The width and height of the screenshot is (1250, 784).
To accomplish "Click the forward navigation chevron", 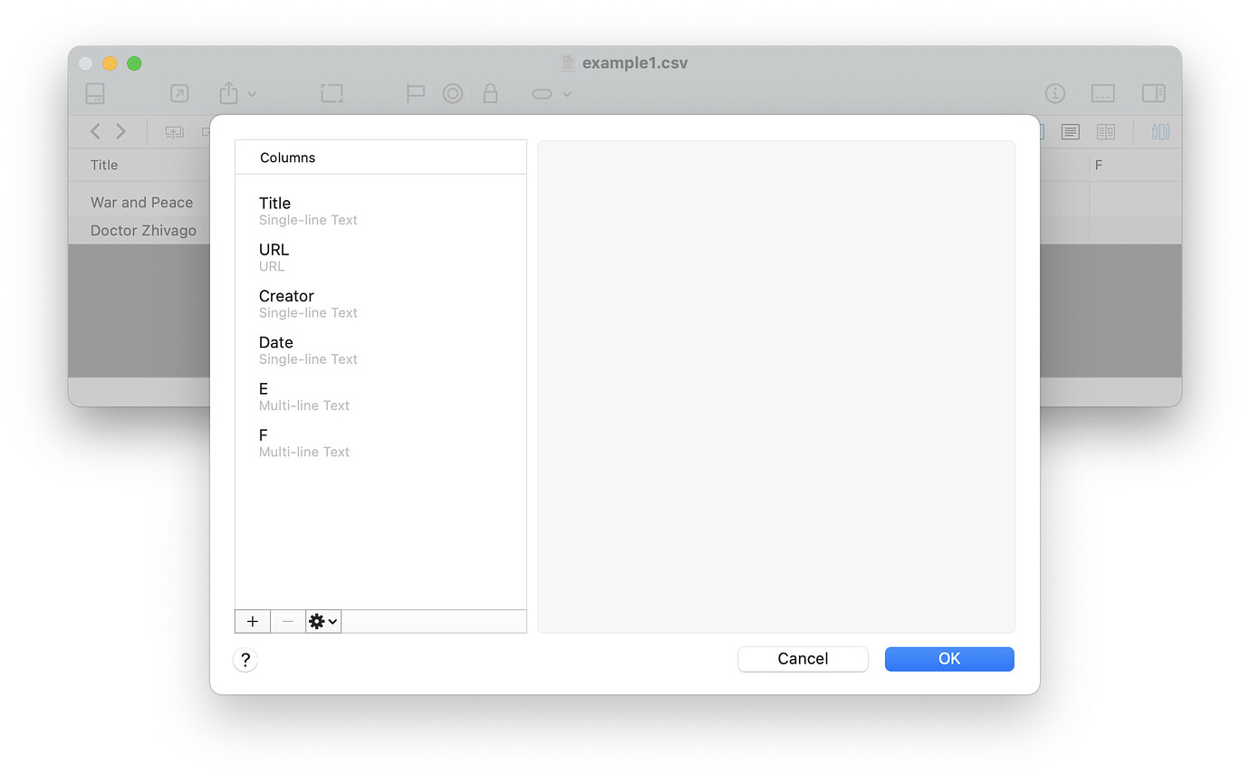I will [119, 131].
